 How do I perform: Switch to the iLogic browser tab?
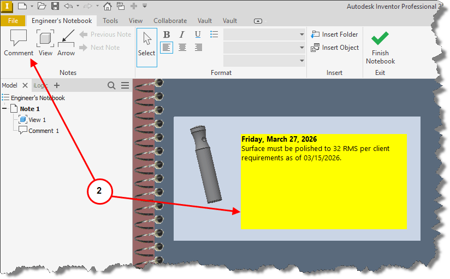coord(40,85)
